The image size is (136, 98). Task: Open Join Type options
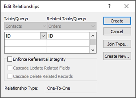[117, 44]
